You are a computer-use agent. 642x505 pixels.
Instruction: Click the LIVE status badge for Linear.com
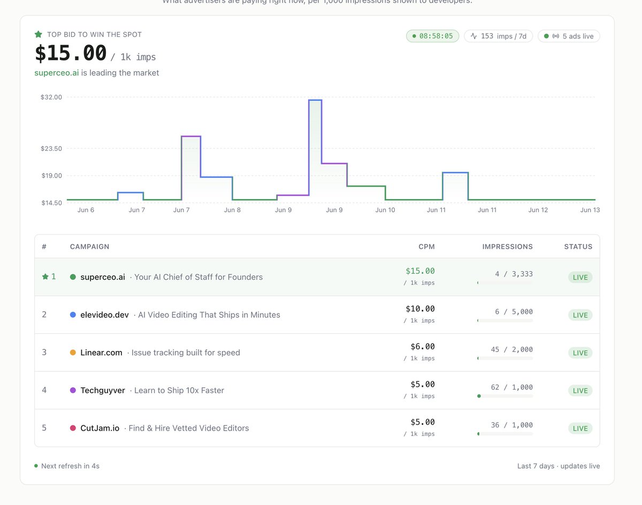pos(580,353)
